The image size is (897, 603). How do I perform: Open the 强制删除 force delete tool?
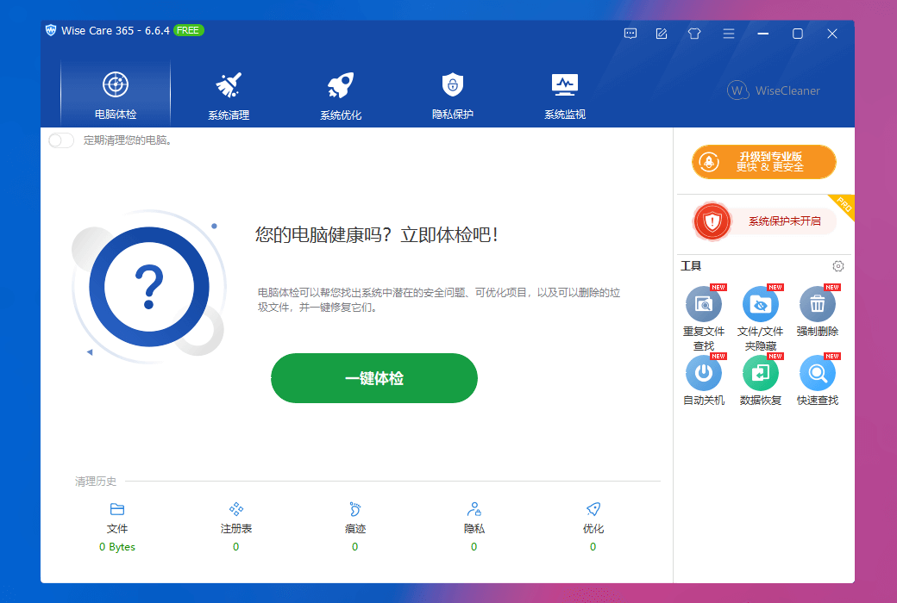817,304
